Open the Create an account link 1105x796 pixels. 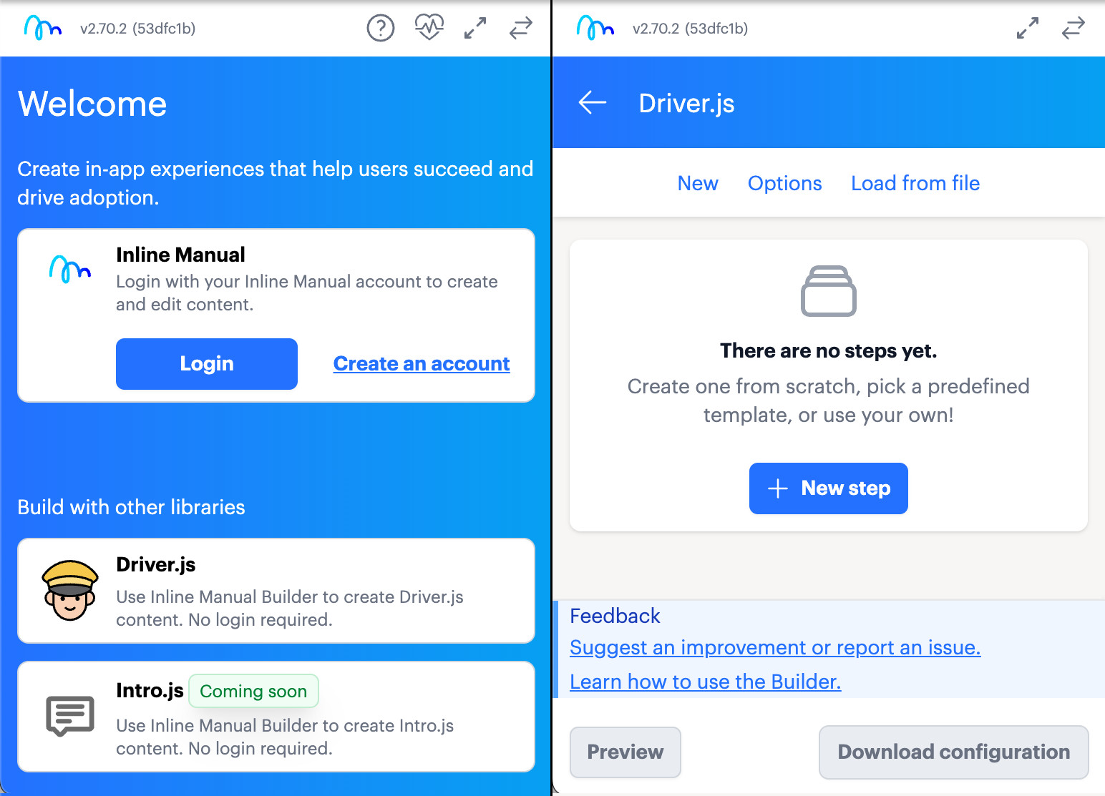[x=421, y=363]
